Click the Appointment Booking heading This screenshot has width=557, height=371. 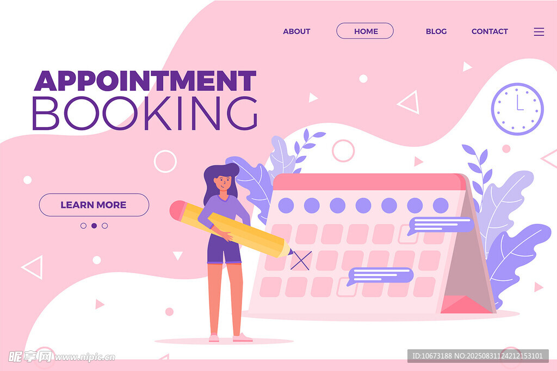[145, 100]
